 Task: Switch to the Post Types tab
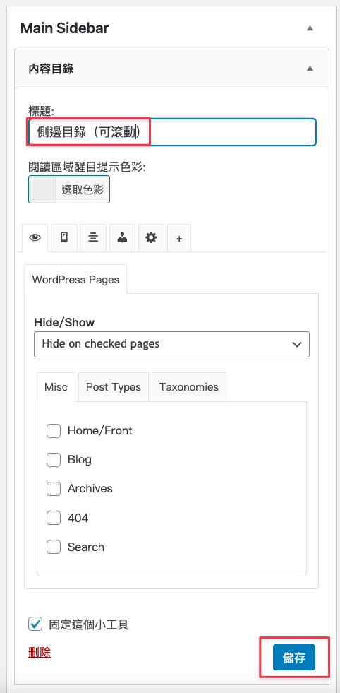[x=114, y=387]
